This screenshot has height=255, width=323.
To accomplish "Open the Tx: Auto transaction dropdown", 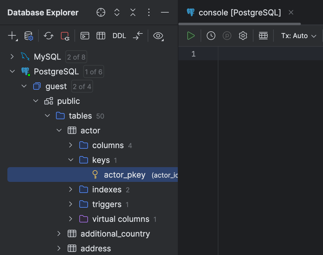I will click(x=298, y=36).
